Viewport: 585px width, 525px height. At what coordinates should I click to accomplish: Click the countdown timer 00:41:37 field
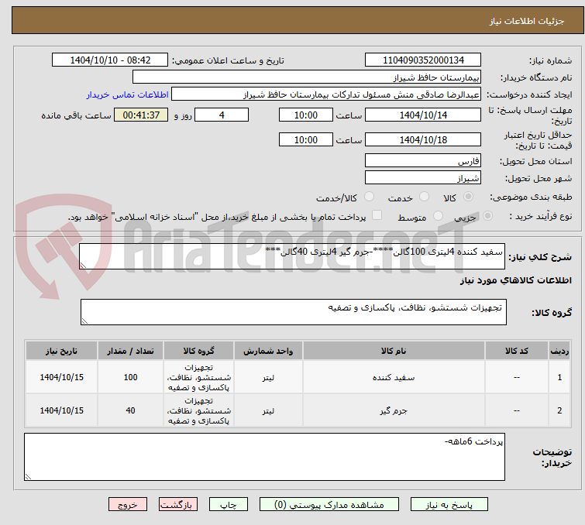pyautogui.click(x=141, y=115)
